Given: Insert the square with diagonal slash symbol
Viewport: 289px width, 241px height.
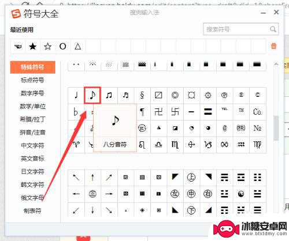Looking at the screenshot, I should click(x=158, y=95).
